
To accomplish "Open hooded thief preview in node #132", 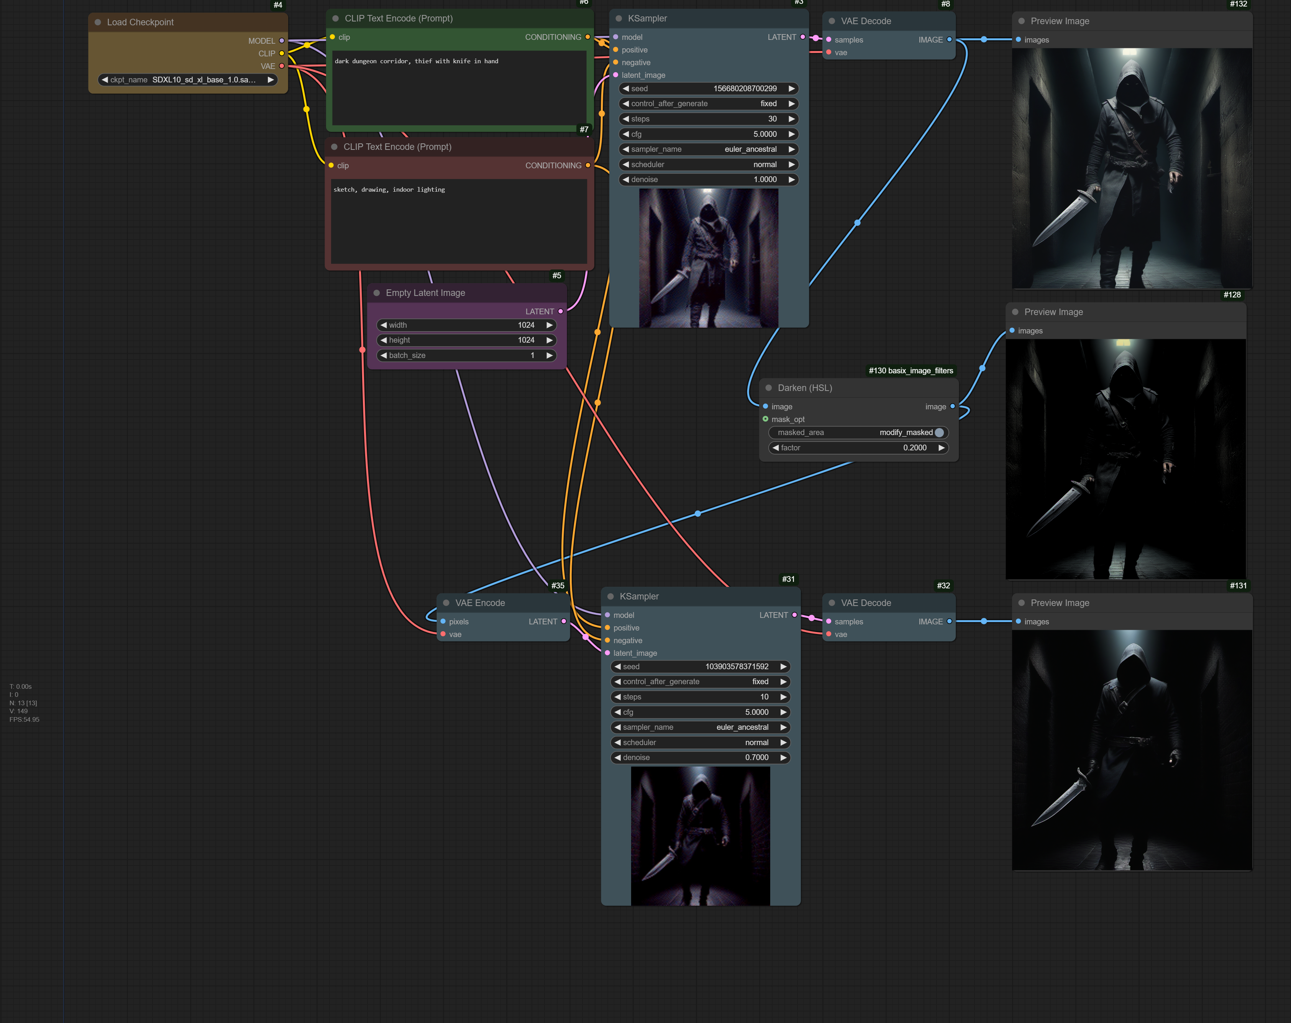I will point(1132,168).
